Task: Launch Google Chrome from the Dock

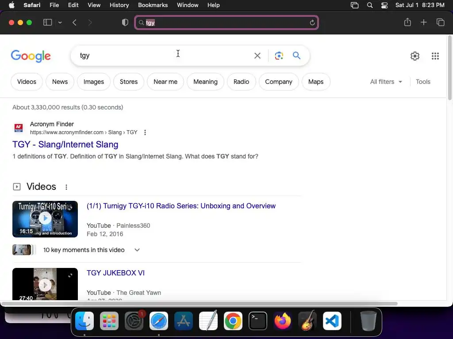Action: (x=233, y=321)
